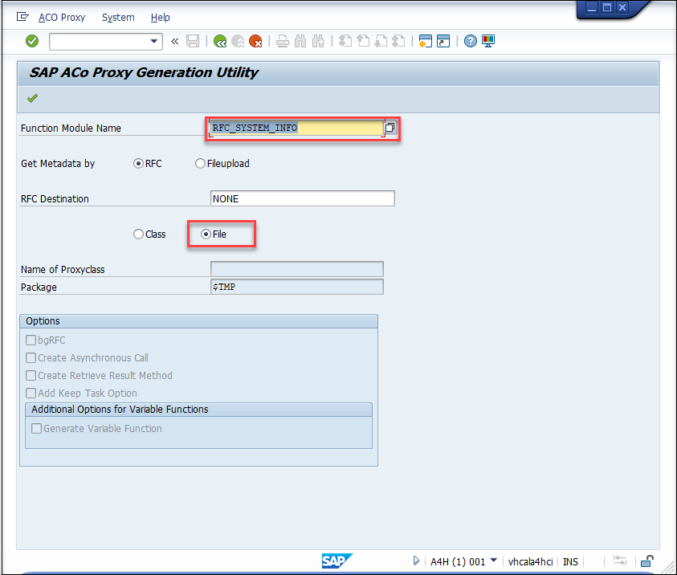Open Customize Local Layout monitor icon

[488, 41]
